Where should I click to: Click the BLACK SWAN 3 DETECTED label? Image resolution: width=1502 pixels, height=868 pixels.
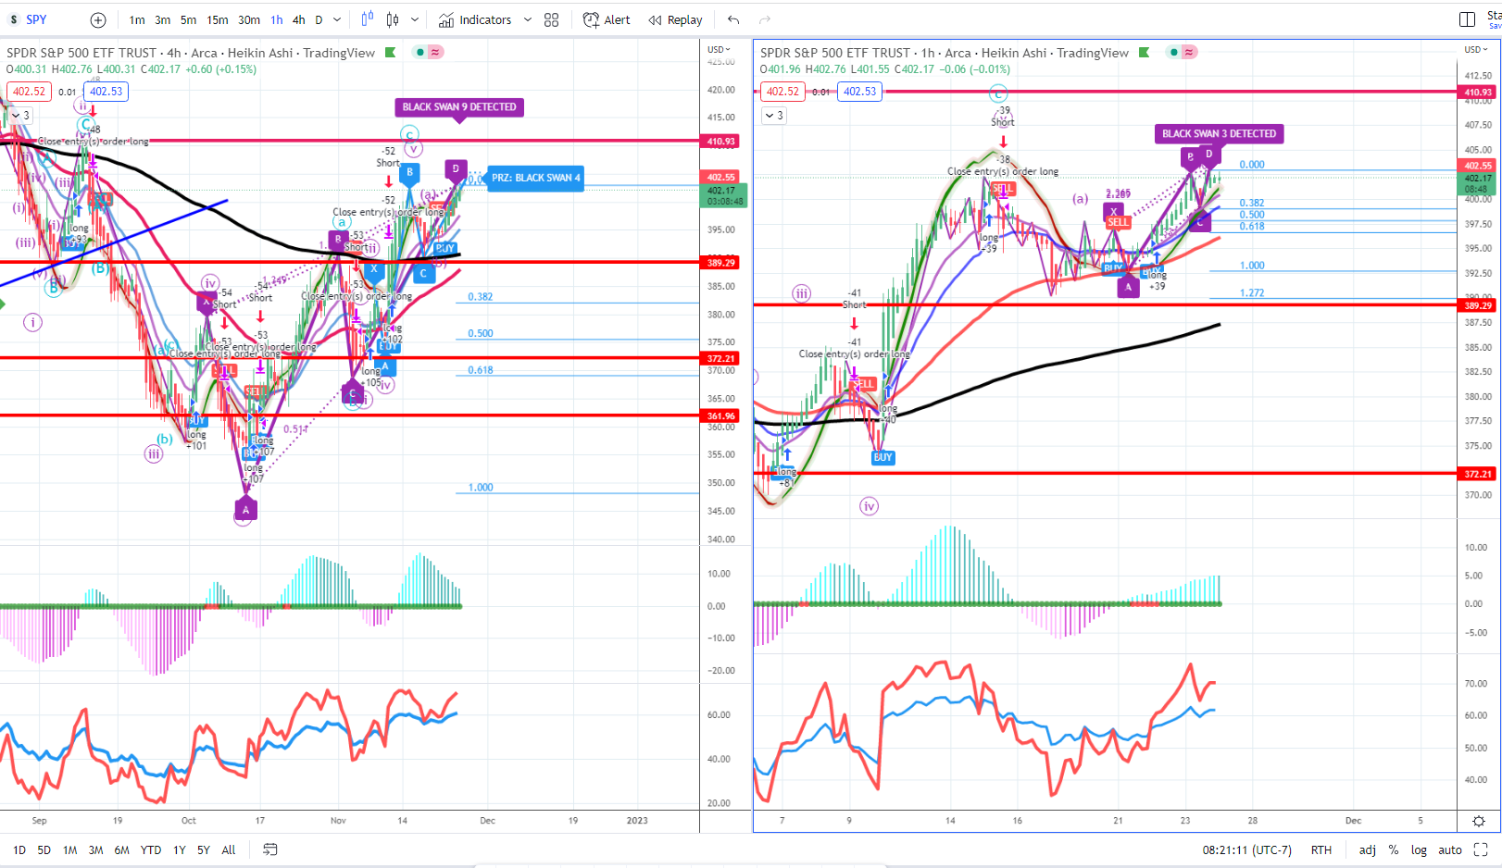(x=1219, y=133)
